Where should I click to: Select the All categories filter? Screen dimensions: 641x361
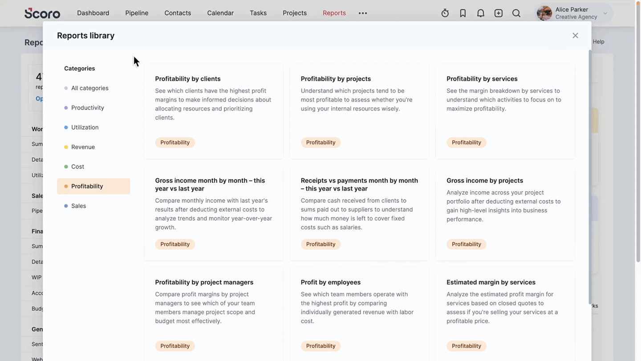pos(93,88)
